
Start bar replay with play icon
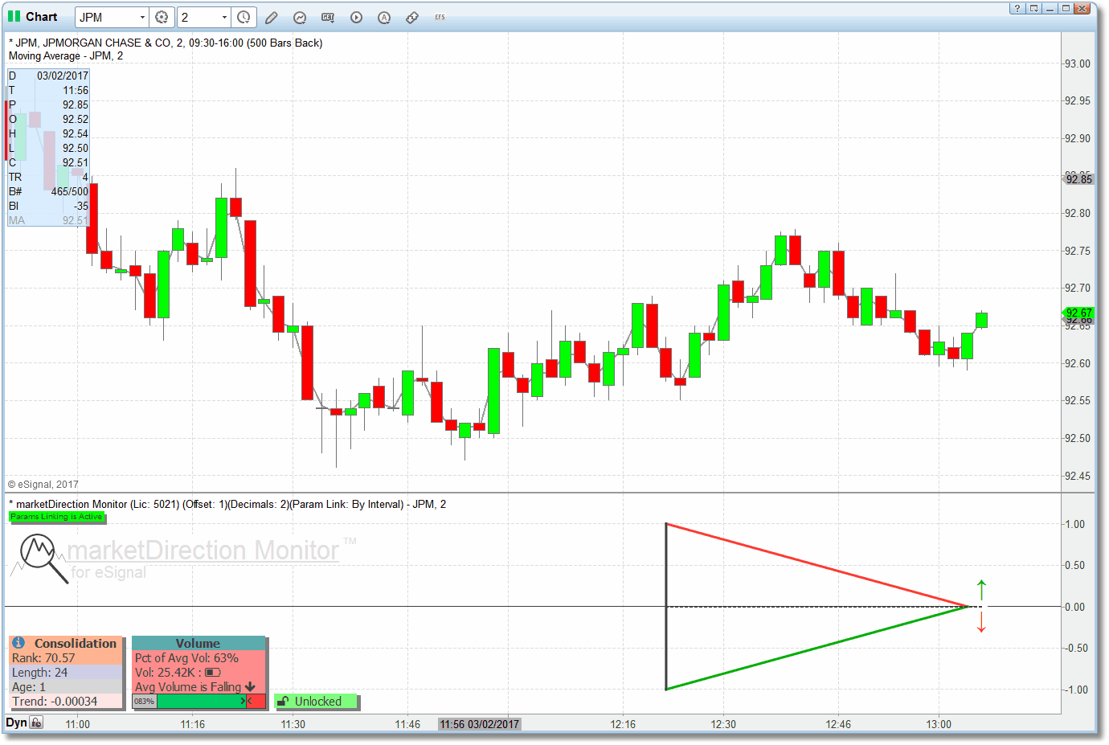[356, 18]
